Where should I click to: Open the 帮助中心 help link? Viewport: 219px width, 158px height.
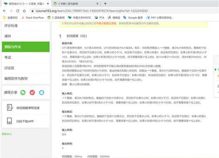7,134
